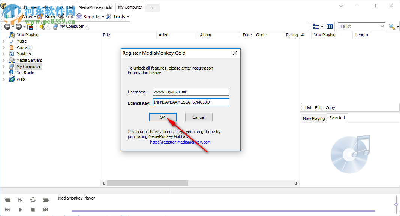Viewport: 400px width, 216px height.
Task: Click the tree view toggle icon
Action: tap(30, 26)
